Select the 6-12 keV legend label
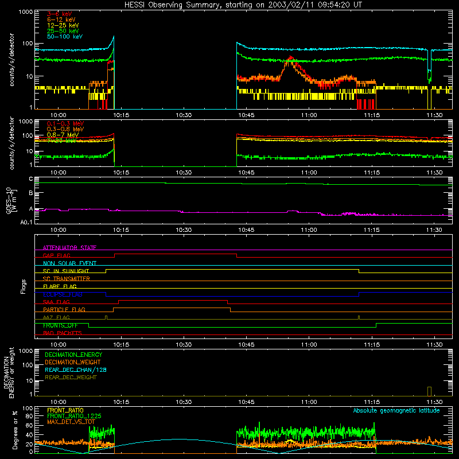This screenshot has width=459, height=459. click(x=61, y=20)
